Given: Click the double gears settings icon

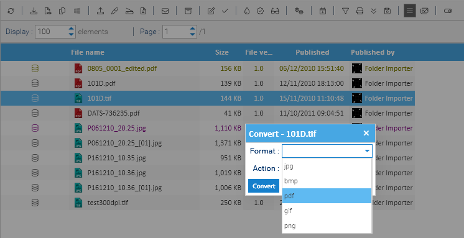Looking at the screenshot, I should tap(299, 11).
